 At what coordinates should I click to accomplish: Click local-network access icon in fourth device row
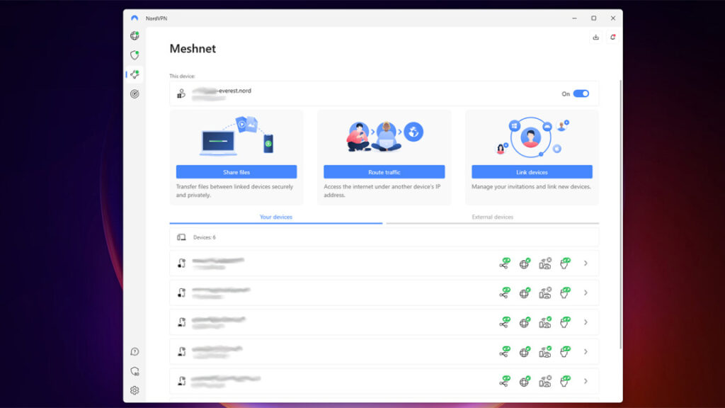point(545,352)
